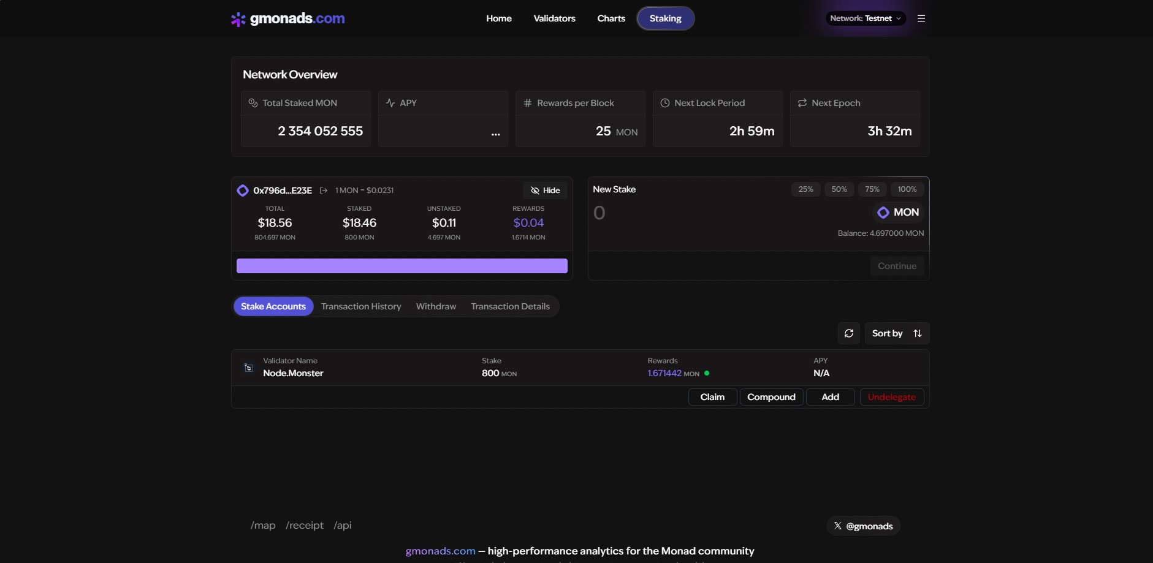Open the hamburger navigation menu
The width and height of the screenshot is (1153, 563).
[x=921, y=18]
